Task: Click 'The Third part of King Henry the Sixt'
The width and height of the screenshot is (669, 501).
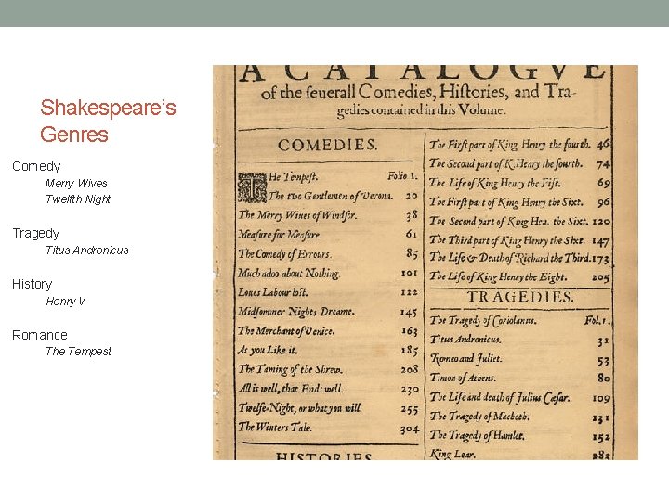Action: (507, 240)
